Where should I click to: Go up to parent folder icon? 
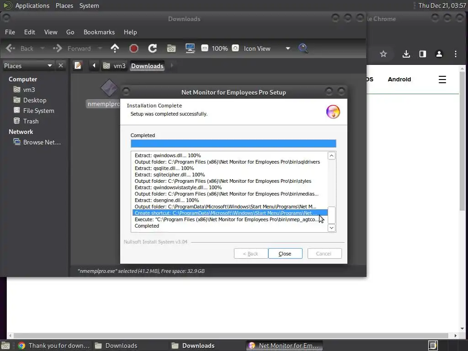click(x=115, y=48)
